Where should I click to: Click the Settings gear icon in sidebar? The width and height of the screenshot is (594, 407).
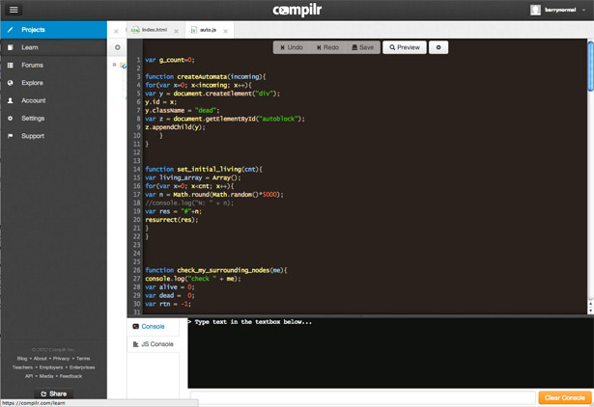coord(11,119)
